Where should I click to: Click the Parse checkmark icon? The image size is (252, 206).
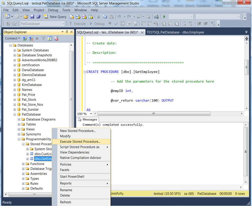[116, 24]
